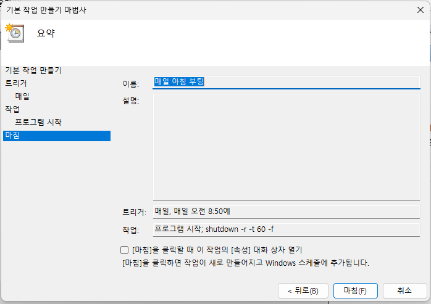Select the 작업 step in sidebar
The width and height of the screenshot is (431, 304).
(x=12, y=109)
